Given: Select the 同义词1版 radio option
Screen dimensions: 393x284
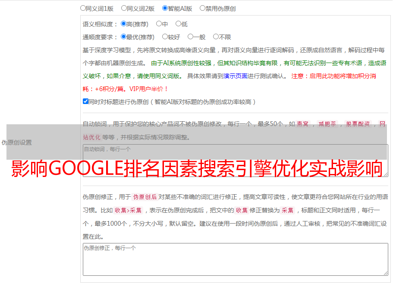Looking at the screenshot, I should click(83, 8).
